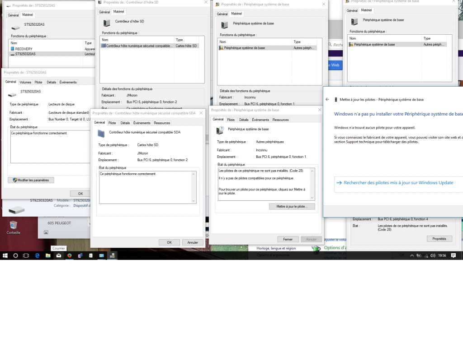Open Détails tab in SDA controller properties
This screenshot has width=463, height=352.
(x=125, y=123)
